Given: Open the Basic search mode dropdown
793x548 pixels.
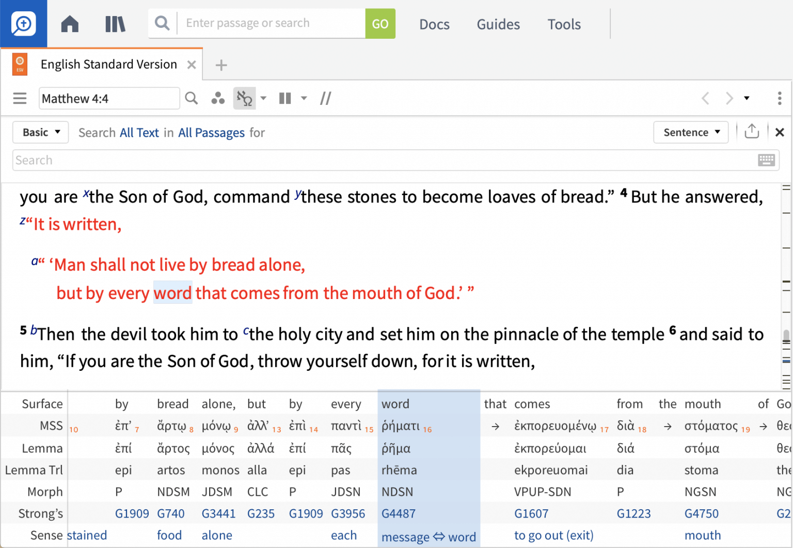Looking at the screenshot, I should (x=40, y=132).
